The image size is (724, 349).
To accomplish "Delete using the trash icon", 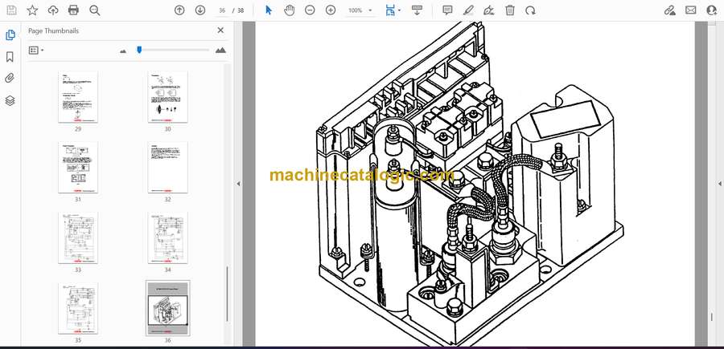I will click(510, 10).
